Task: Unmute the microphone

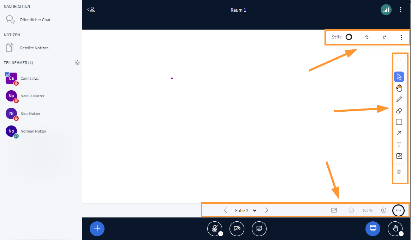Action: 214,228
